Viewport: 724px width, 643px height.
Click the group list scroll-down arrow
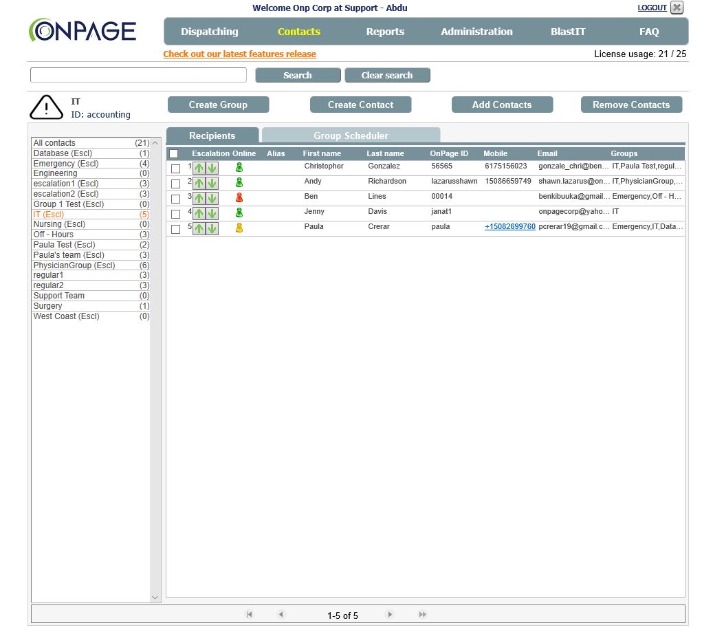[x=155, y=598]
